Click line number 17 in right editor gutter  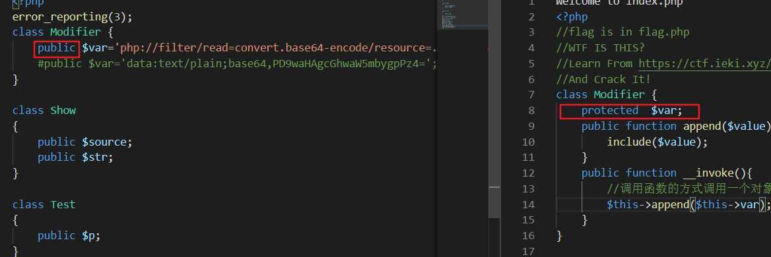pyautogui.click(x=528, y=252)
